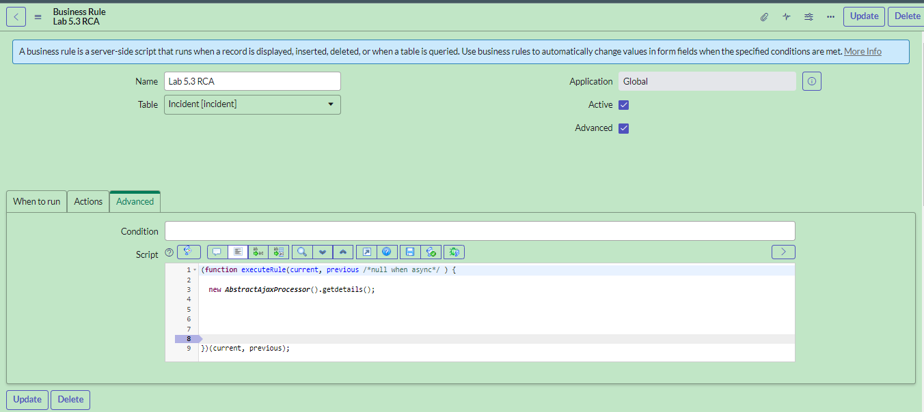Click into the Condition input field
This screenshot has height=412, width=924.
tap(480, 231)
